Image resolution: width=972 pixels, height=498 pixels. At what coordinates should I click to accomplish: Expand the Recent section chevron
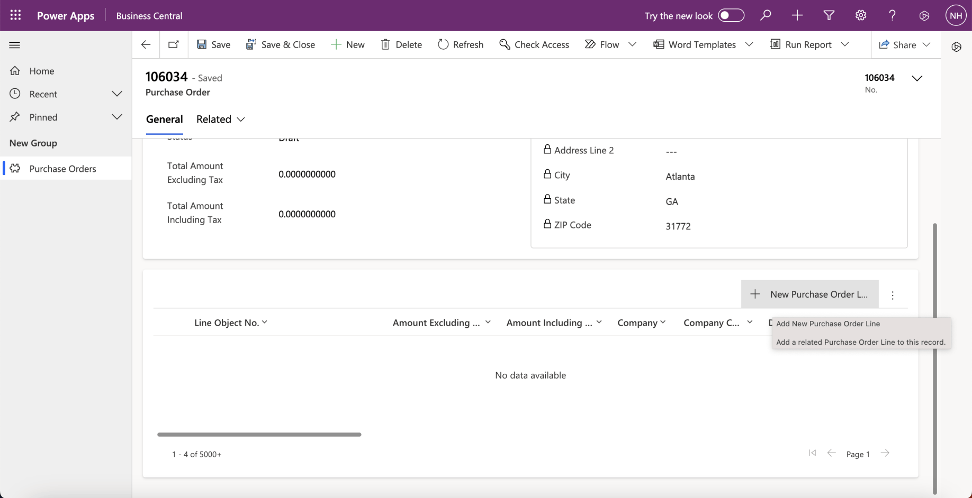tap(117, 94)
